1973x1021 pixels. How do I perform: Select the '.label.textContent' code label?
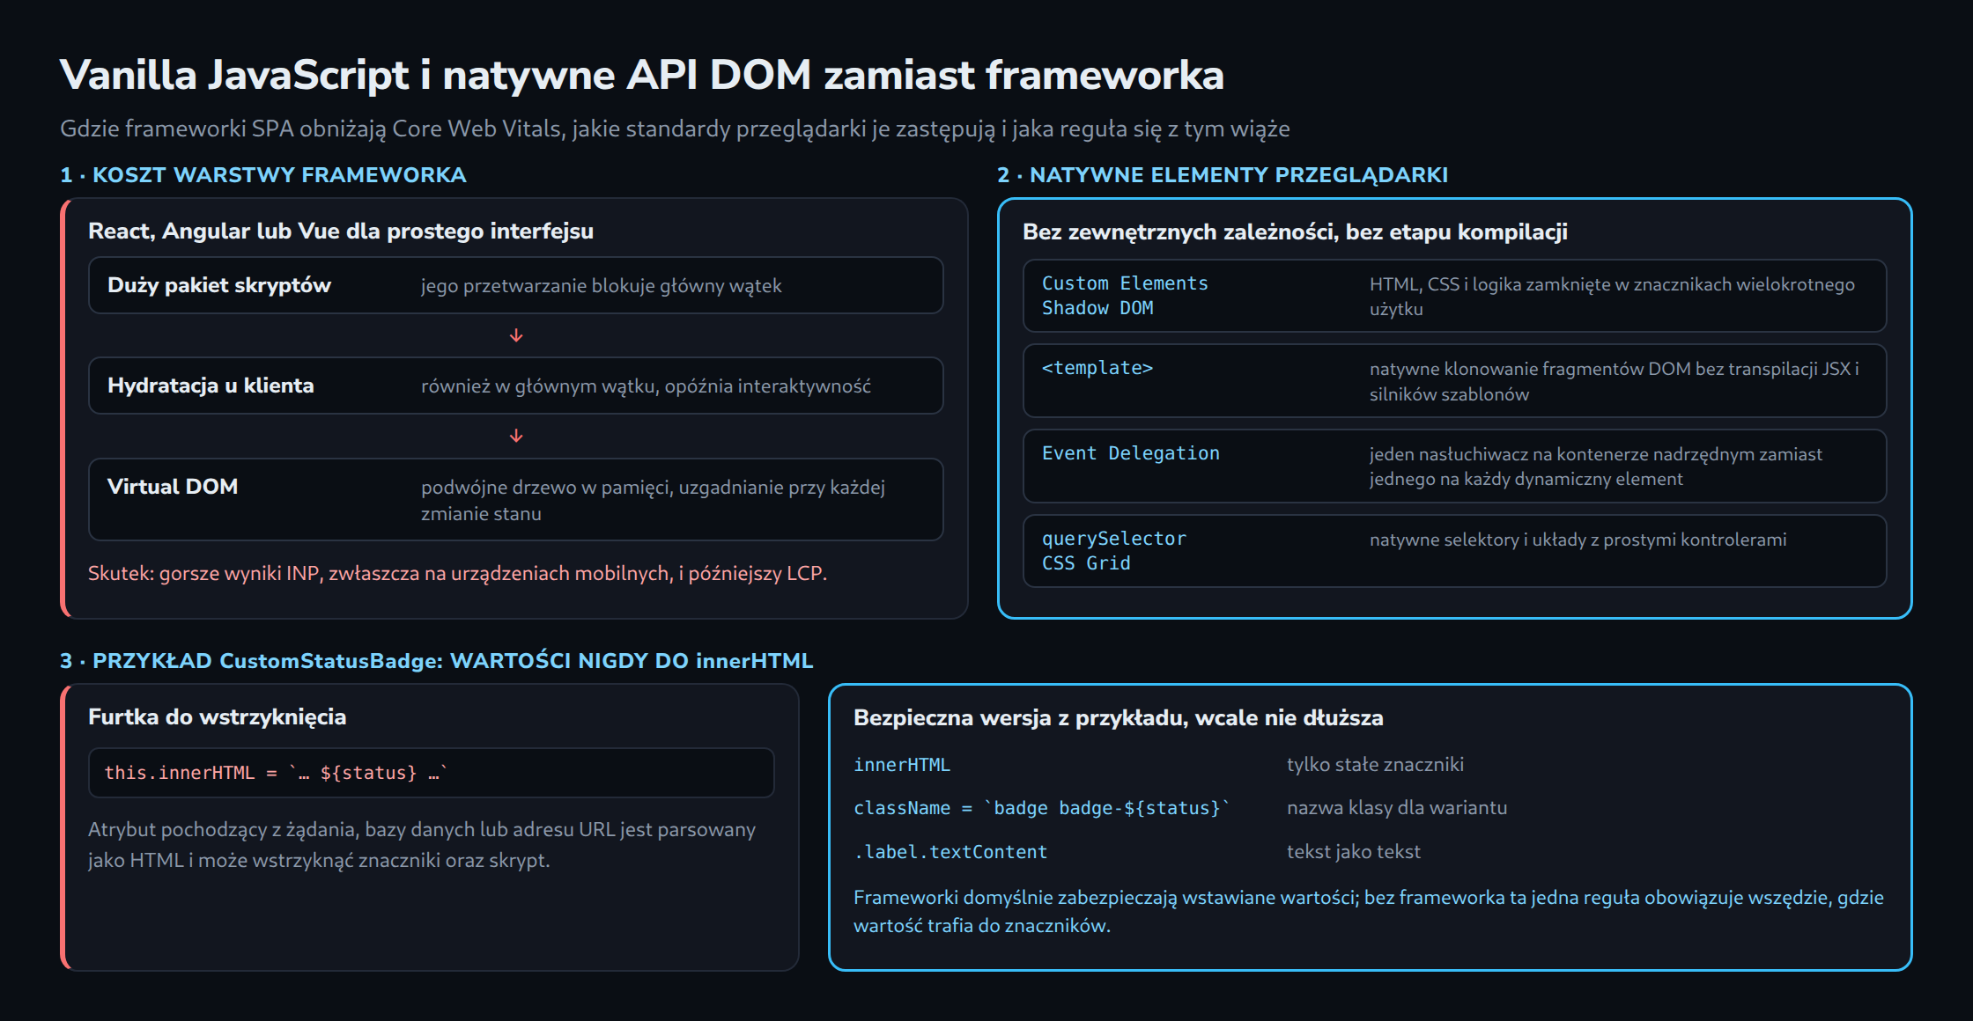click(x=950, y=852)
